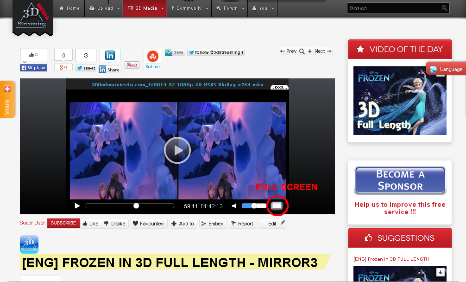Open the Home menu item
The image size is (466, 282).
[x=69, y=8]
